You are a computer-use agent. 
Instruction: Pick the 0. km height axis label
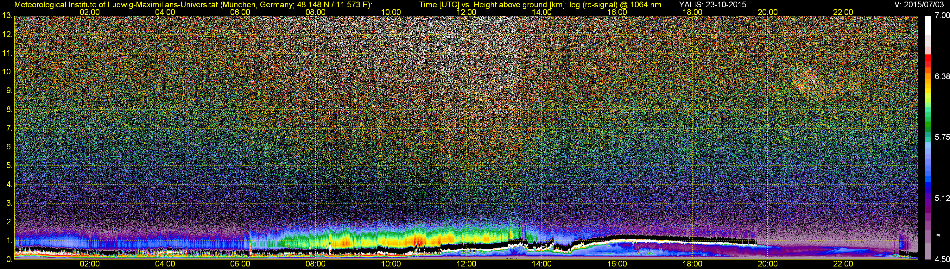click(x=9, y=260)
